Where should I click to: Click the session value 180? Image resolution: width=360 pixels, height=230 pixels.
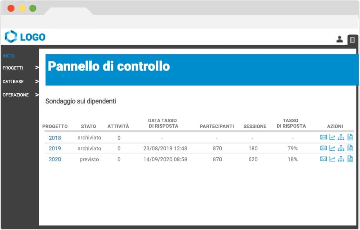click(253, 148)
